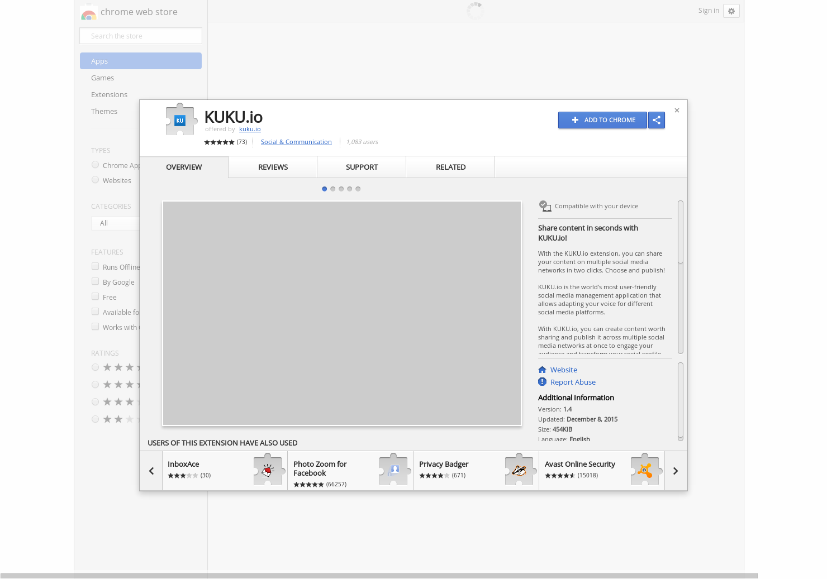Image resolution: width=827 pixels, height=579 pixels.
Task: Click the Add to Chrome button
Action: click(x=602, y=119)
